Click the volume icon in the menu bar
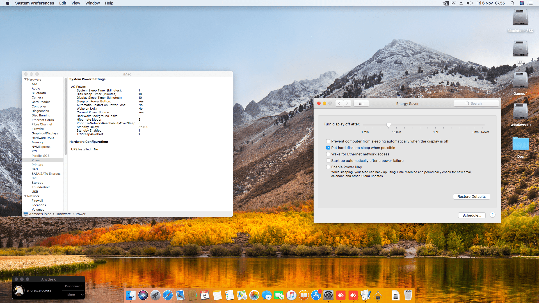Image resolution: width=539 pixels, height=303 pixels. (x=469, y=3)
